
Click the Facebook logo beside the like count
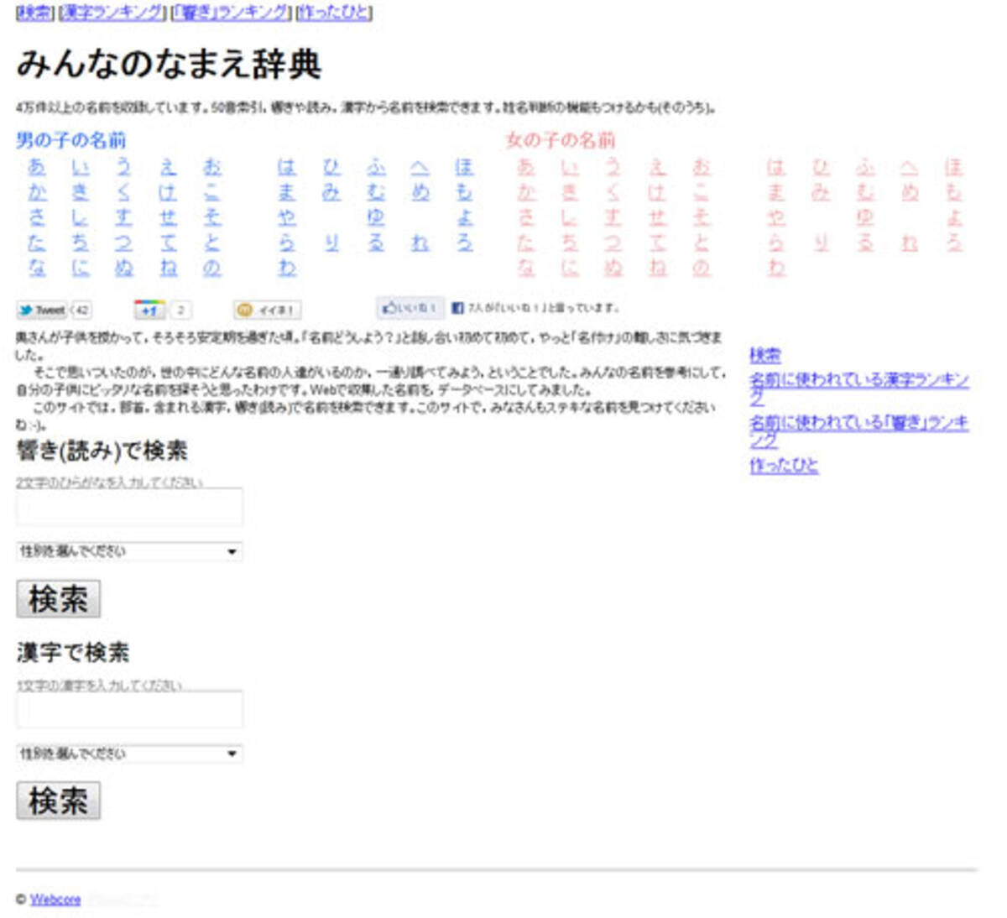pos(457,308)
